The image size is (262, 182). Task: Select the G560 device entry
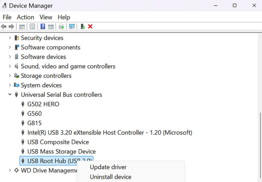coord(34,114)
